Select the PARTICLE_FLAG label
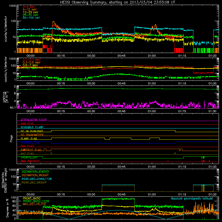 tap(31, 150)
